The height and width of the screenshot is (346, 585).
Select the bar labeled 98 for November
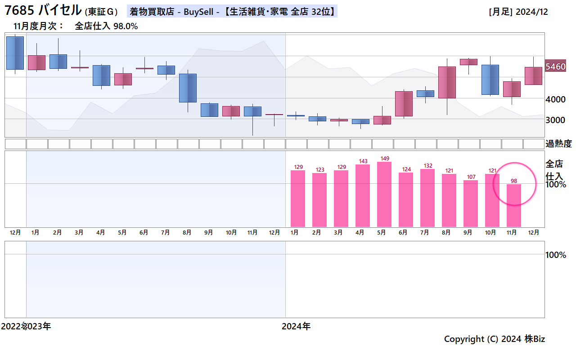(514, 205)
